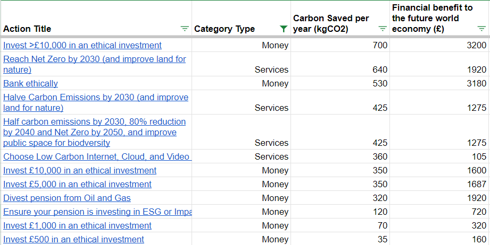Select the financial benefit cell showing 1687
This screenshot has height=245, width=490.
click(439, 185)
